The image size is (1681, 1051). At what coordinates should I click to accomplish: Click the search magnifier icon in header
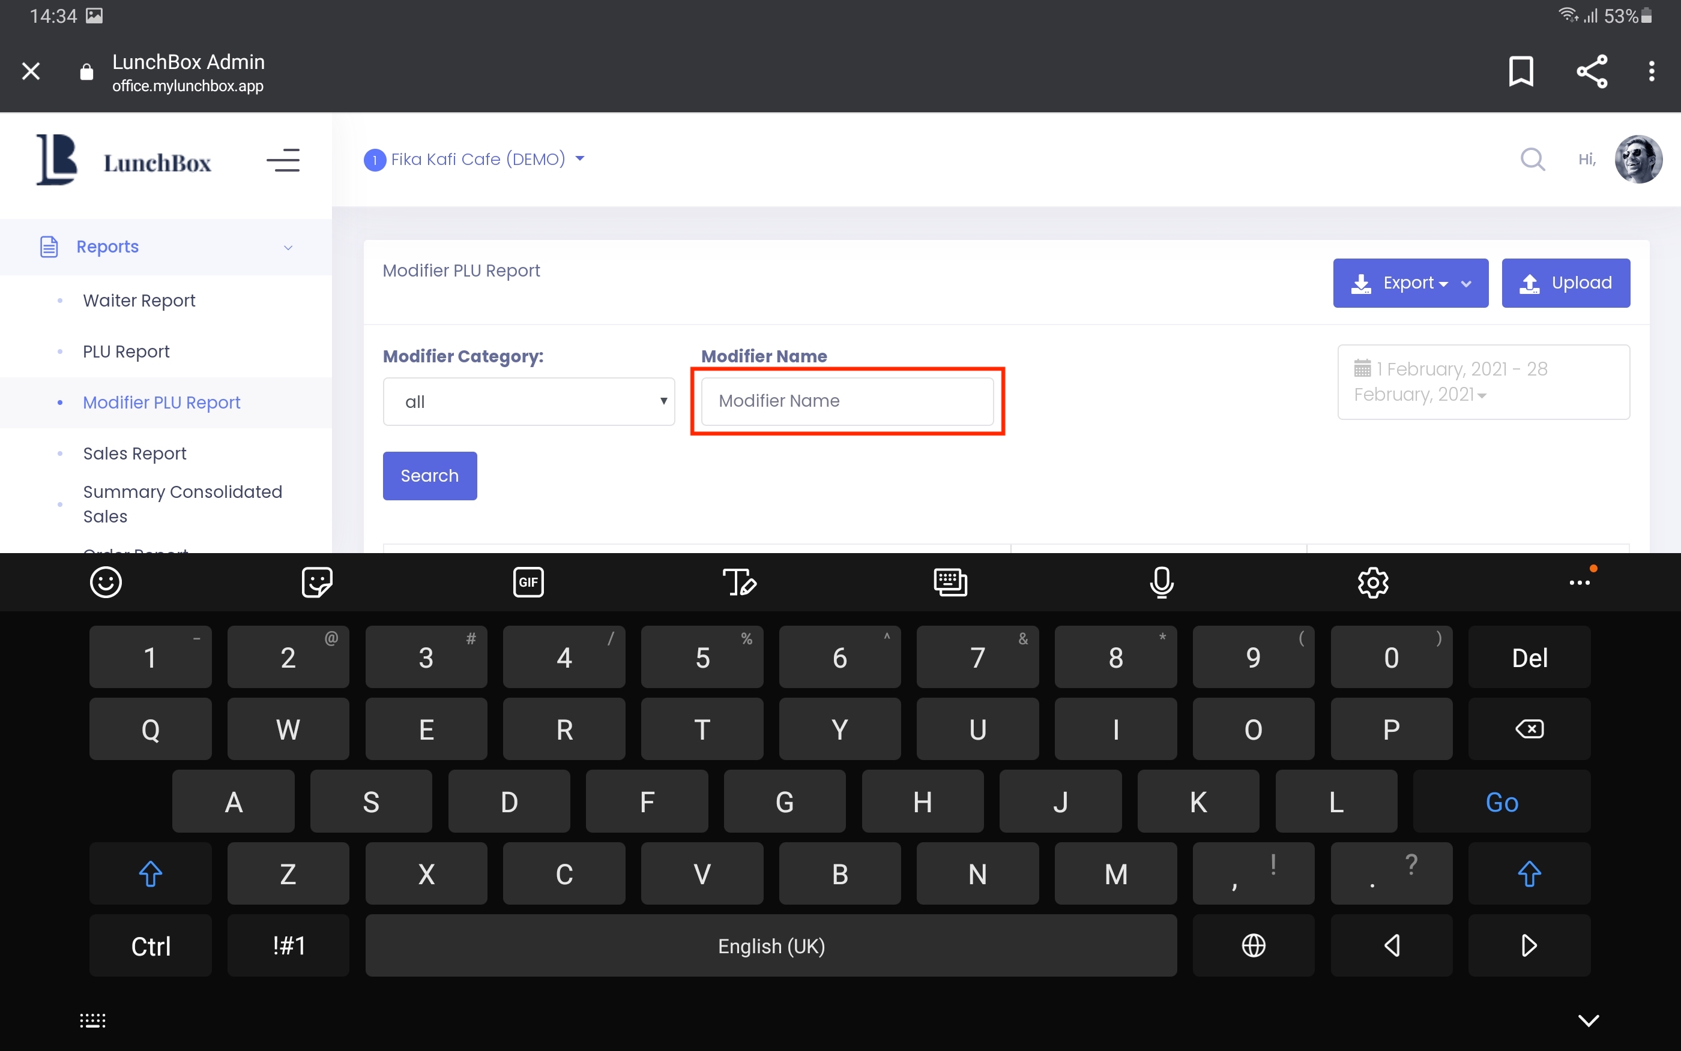1532,159
